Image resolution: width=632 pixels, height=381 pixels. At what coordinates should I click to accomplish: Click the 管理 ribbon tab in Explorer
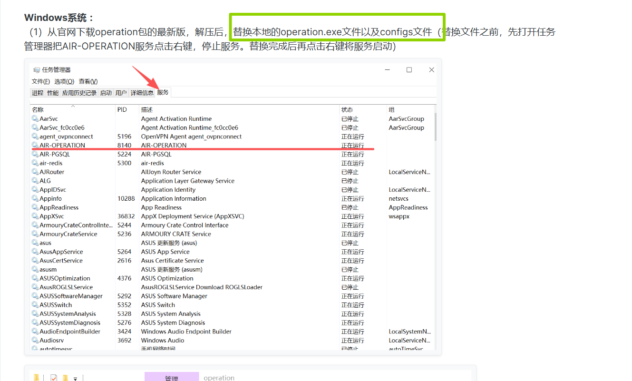pos(171,378)
